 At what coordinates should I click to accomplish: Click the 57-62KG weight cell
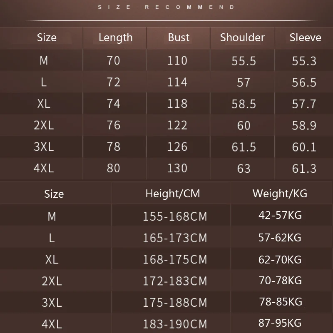(280, 238)
